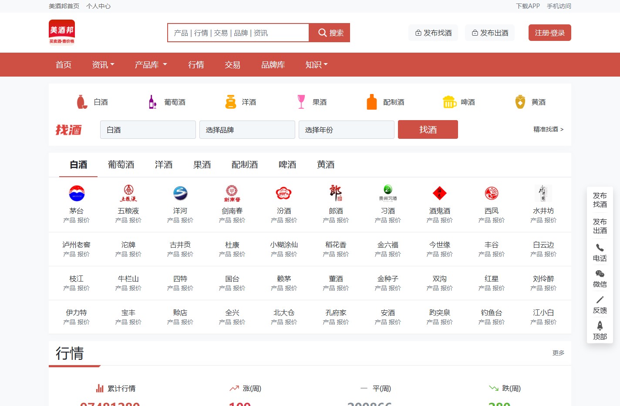Image resolution: width=620 pixels, height=406 pixels.
Task: Click the 发布找酒 header button
Action: (433, 33)
